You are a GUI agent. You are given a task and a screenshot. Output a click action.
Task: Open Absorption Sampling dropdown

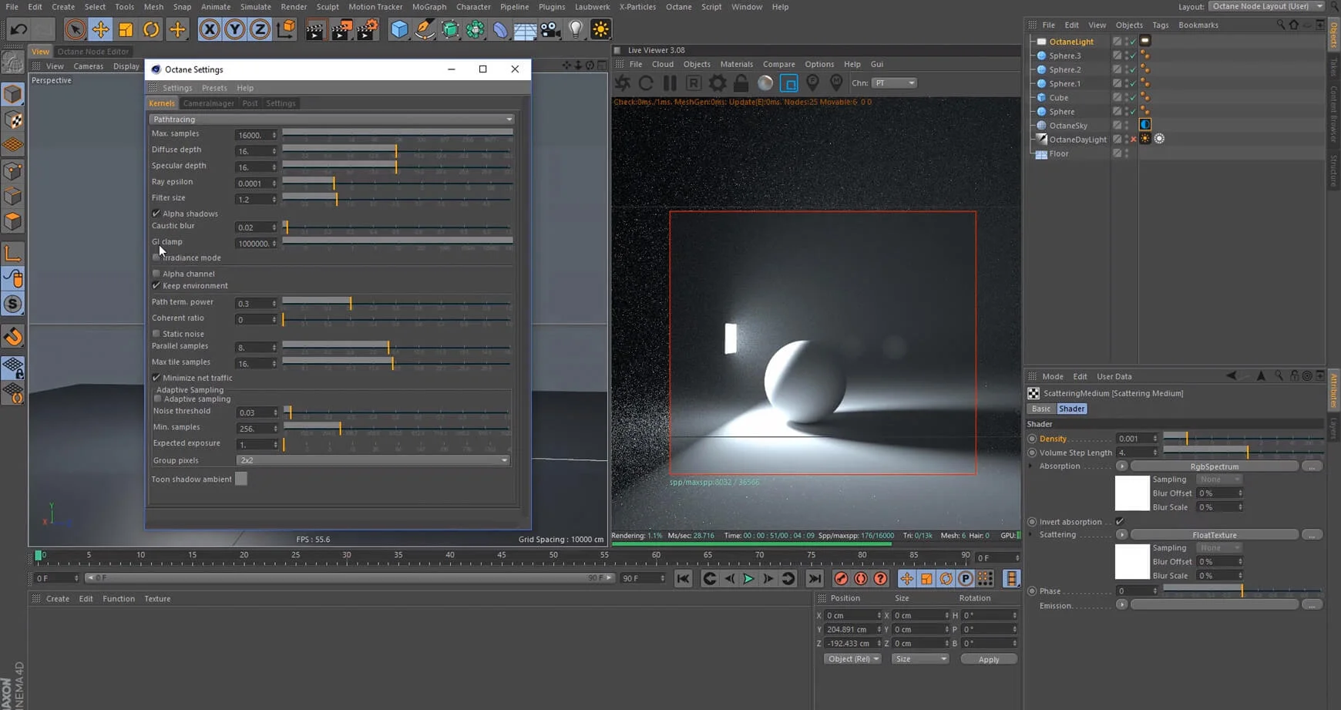tap(1219, 480)
